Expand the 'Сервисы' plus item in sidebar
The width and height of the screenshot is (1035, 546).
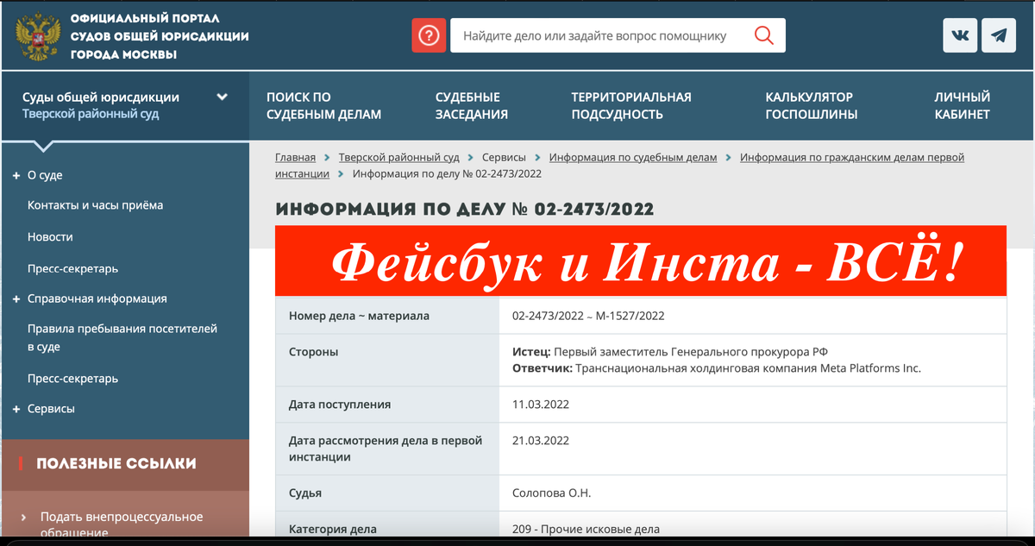coord(16,409)
